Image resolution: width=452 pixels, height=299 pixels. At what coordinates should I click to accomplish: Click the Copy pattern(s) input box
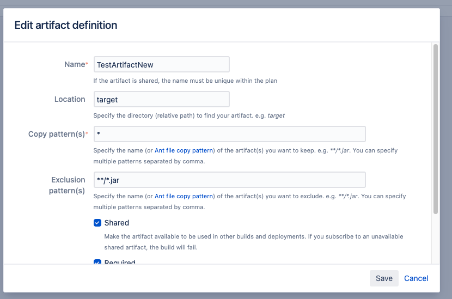point(229,134)
